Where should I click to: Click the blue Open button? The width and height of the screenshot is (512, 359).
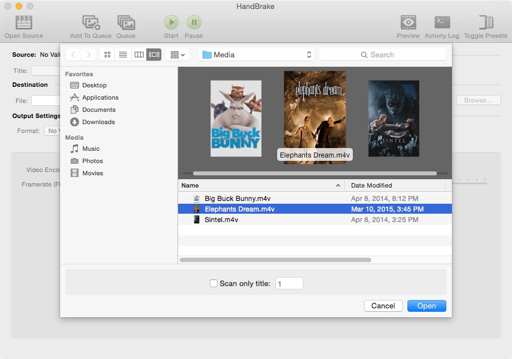coord(426,306)
